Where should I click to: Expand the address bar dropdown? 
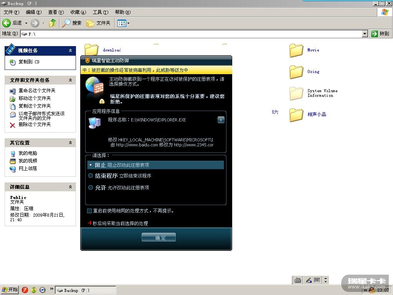(365, 34)
